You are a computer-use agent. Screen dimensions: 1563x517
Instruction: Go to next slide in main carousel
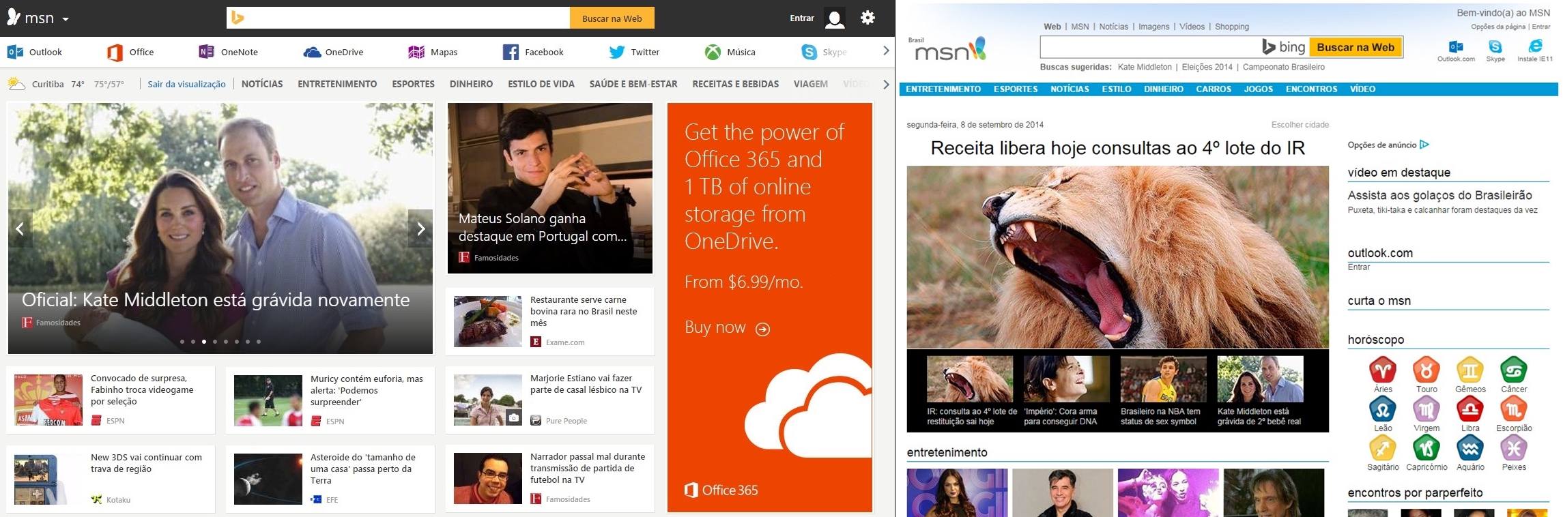click(x=420, y=228)
